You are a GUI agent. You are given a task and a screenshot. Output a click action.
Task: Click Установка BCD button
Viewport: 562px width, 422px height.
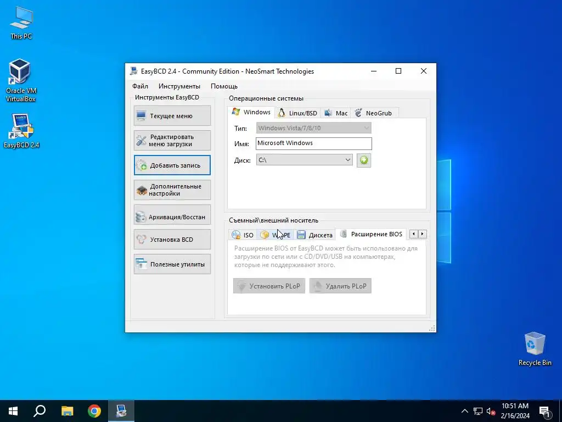pyautogui.click(x=172, y=240)
